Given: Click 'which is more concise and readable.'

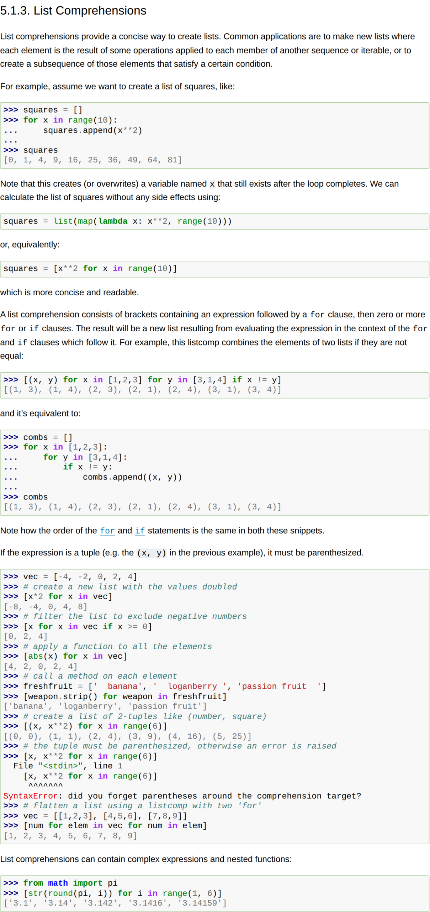Looking at the screenshot, I should (69, 292).
